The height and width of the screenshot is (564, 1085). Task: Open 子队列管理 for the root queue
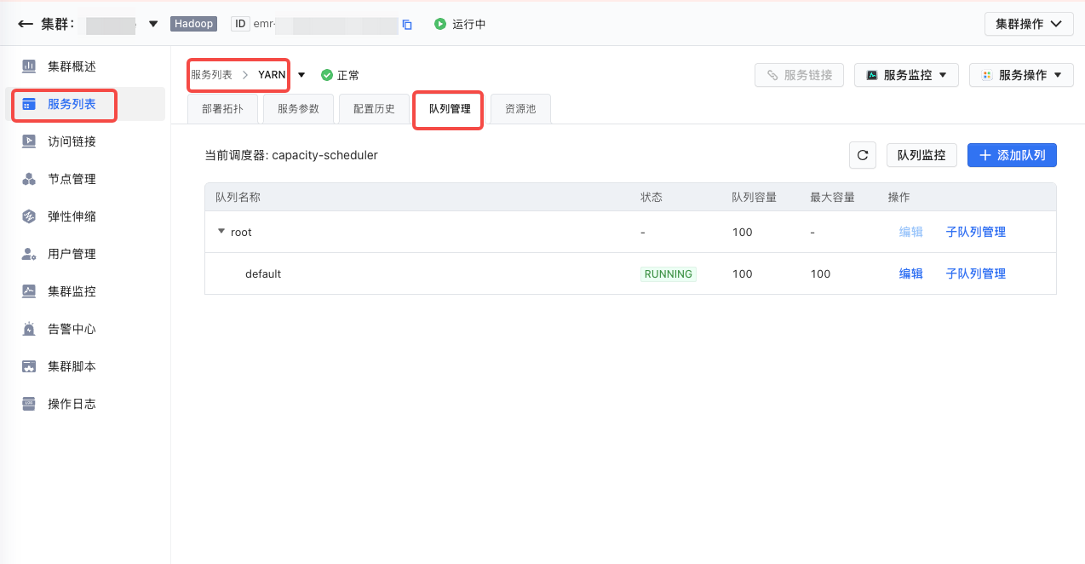(x=976, y=232)
